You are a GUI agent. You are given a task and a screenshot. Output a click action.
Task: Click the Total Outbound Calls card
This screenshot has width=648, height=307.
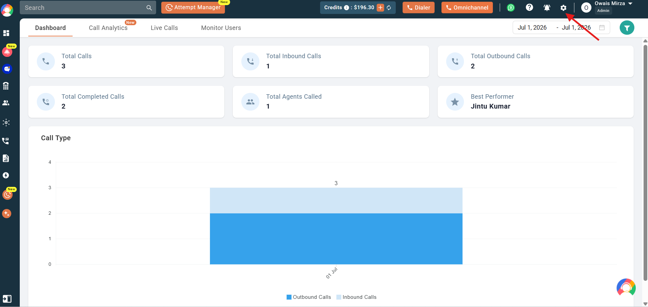(x=536, y=62)
